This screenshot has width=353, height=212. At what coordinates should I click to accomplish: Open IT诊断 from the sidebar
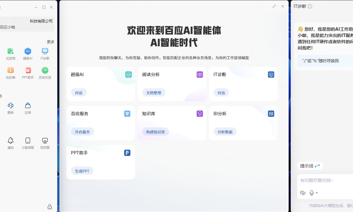click(45, 51)
